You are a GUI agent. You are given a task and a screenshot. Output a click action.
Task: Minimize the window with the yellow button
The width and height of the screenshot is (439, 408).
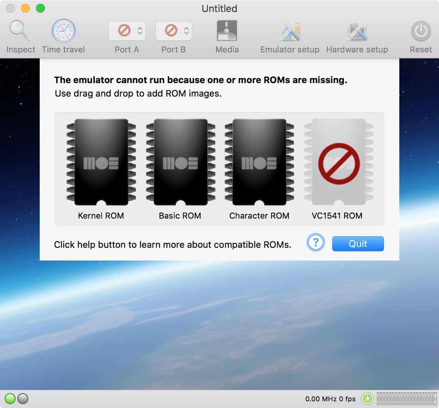25,8
